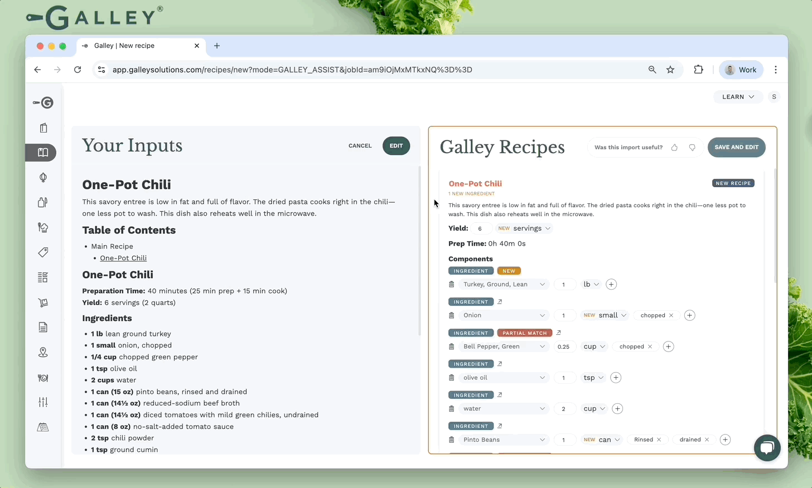812x488 pixels.
Task: Add a preparation to Pinto Beans row
Action: pos(725,440)
